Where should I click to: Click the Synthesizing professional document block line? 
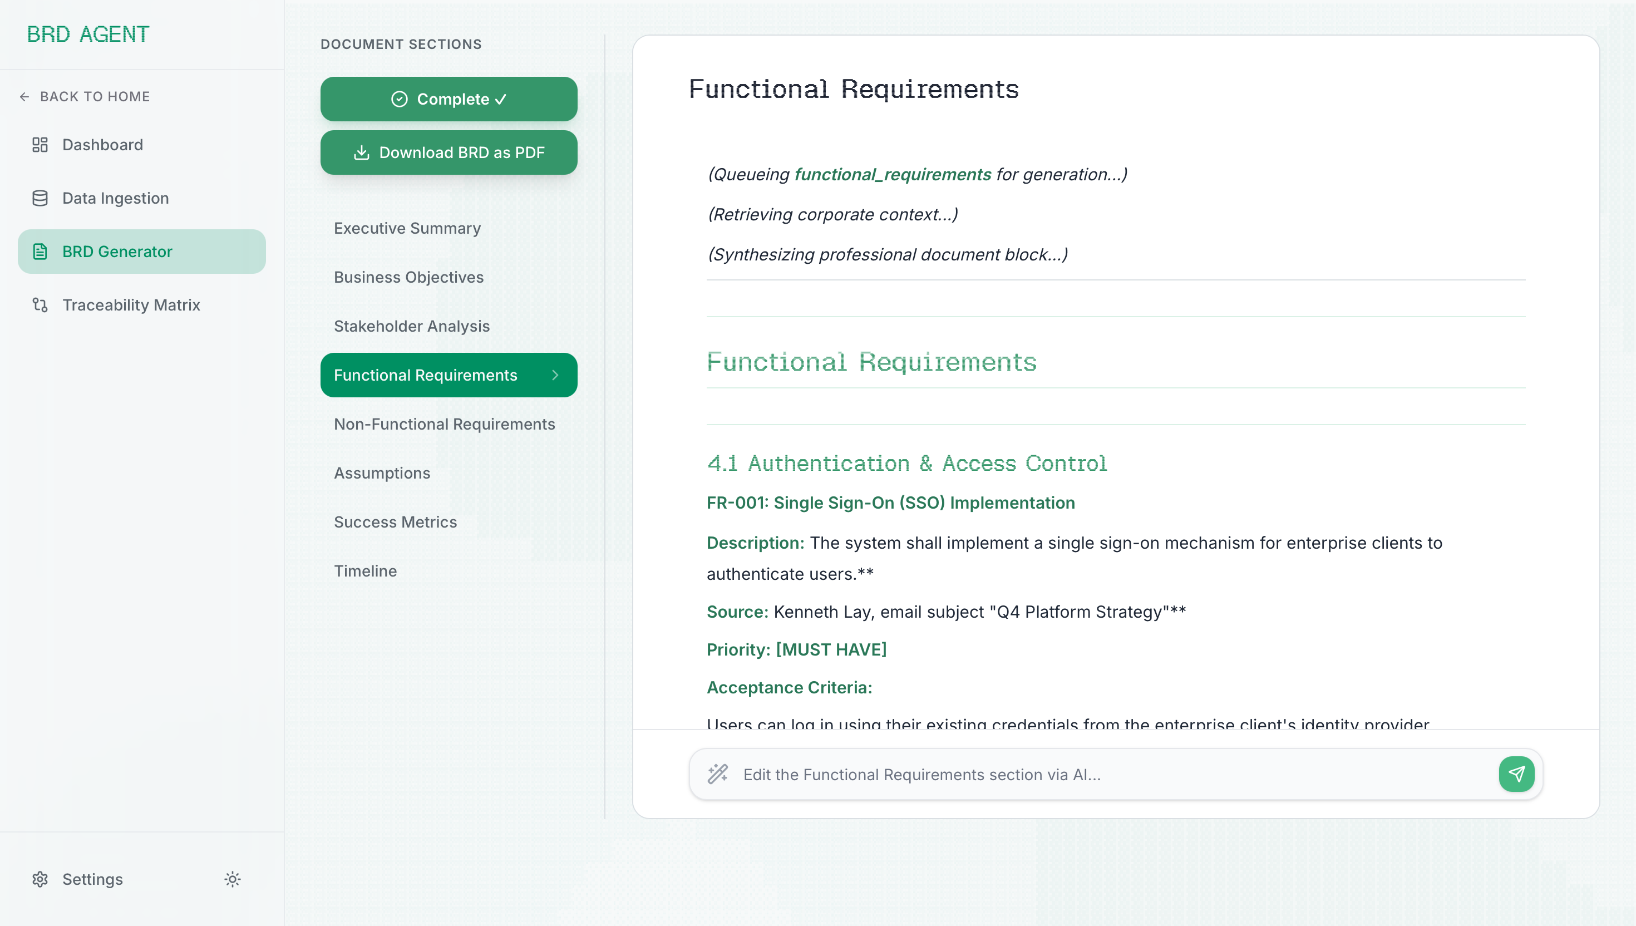(887, 255)
